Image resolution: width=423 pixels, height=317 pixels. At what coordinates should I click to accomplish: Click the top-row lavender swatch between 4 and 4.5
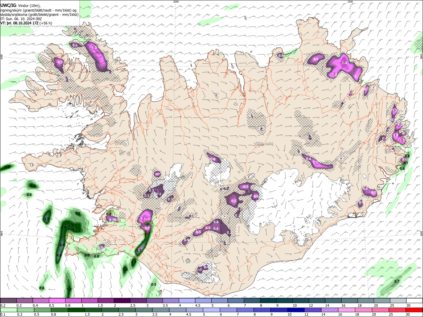187,300
